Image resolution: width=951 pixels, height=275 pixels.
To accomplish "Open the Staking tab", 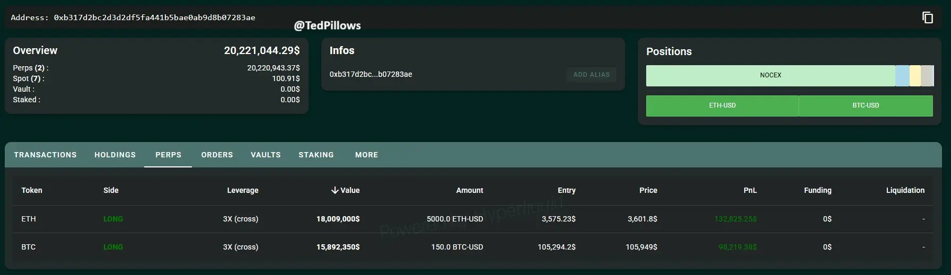I will pos(316,155).
